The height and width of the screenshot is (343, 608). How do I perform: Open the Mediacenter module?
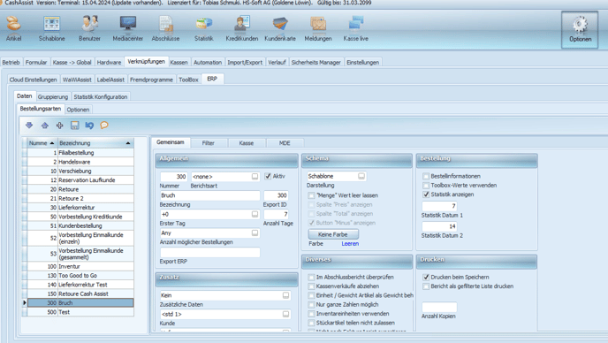coord(127,28)
